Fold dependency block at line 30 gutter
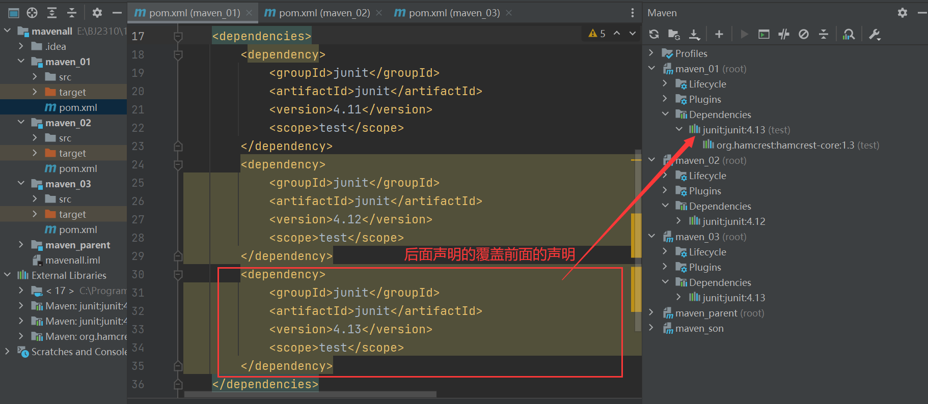The height and width of the screenshot is (404, 928). (x=178, y=275)
